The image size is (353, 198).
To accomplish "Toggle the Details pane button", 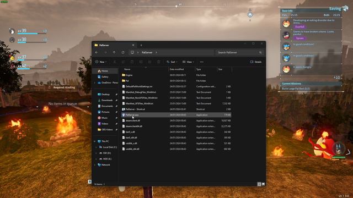I will [x=256, y=62].
